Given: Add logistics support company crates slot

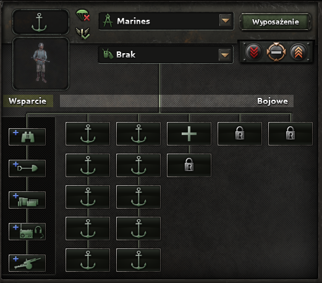Looking at the screenshot, I should 27,200.
